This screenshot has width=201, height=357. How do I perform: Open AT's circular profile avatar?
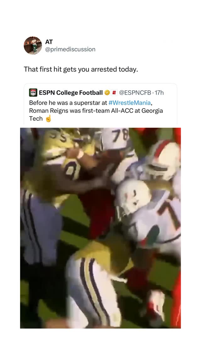(x=33, y=46)
